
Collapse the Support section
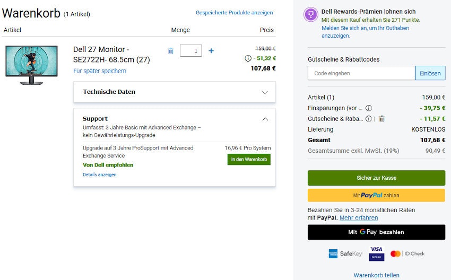click(265, 119)
